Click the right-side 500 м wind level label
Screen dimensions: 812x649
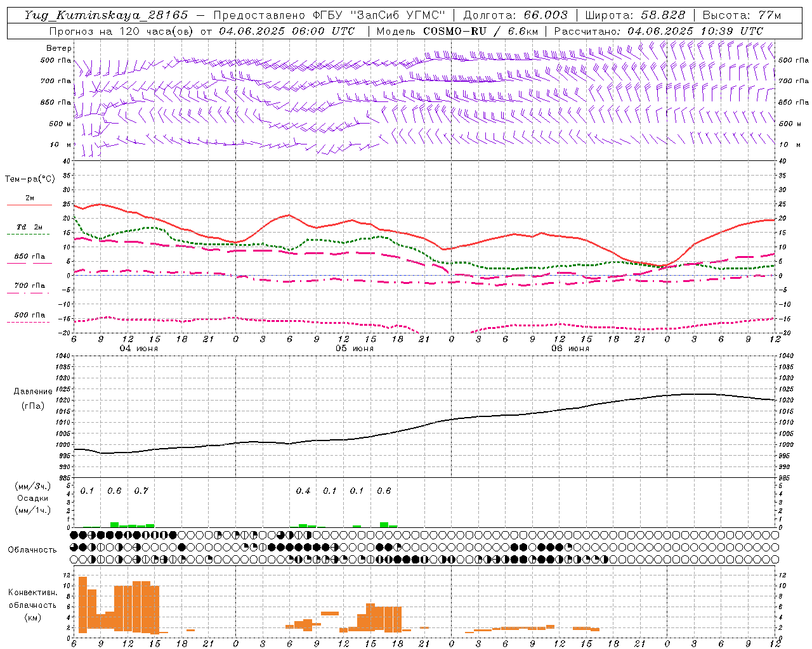790,124
